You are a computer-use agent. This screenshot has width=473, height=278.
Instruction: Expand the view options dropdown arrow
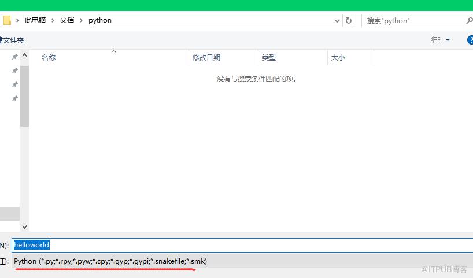448,40
